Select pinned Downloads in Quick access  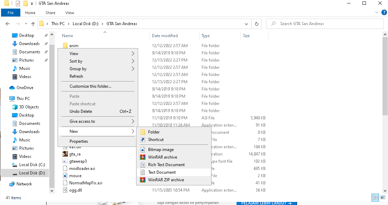(x=29, y=43)
